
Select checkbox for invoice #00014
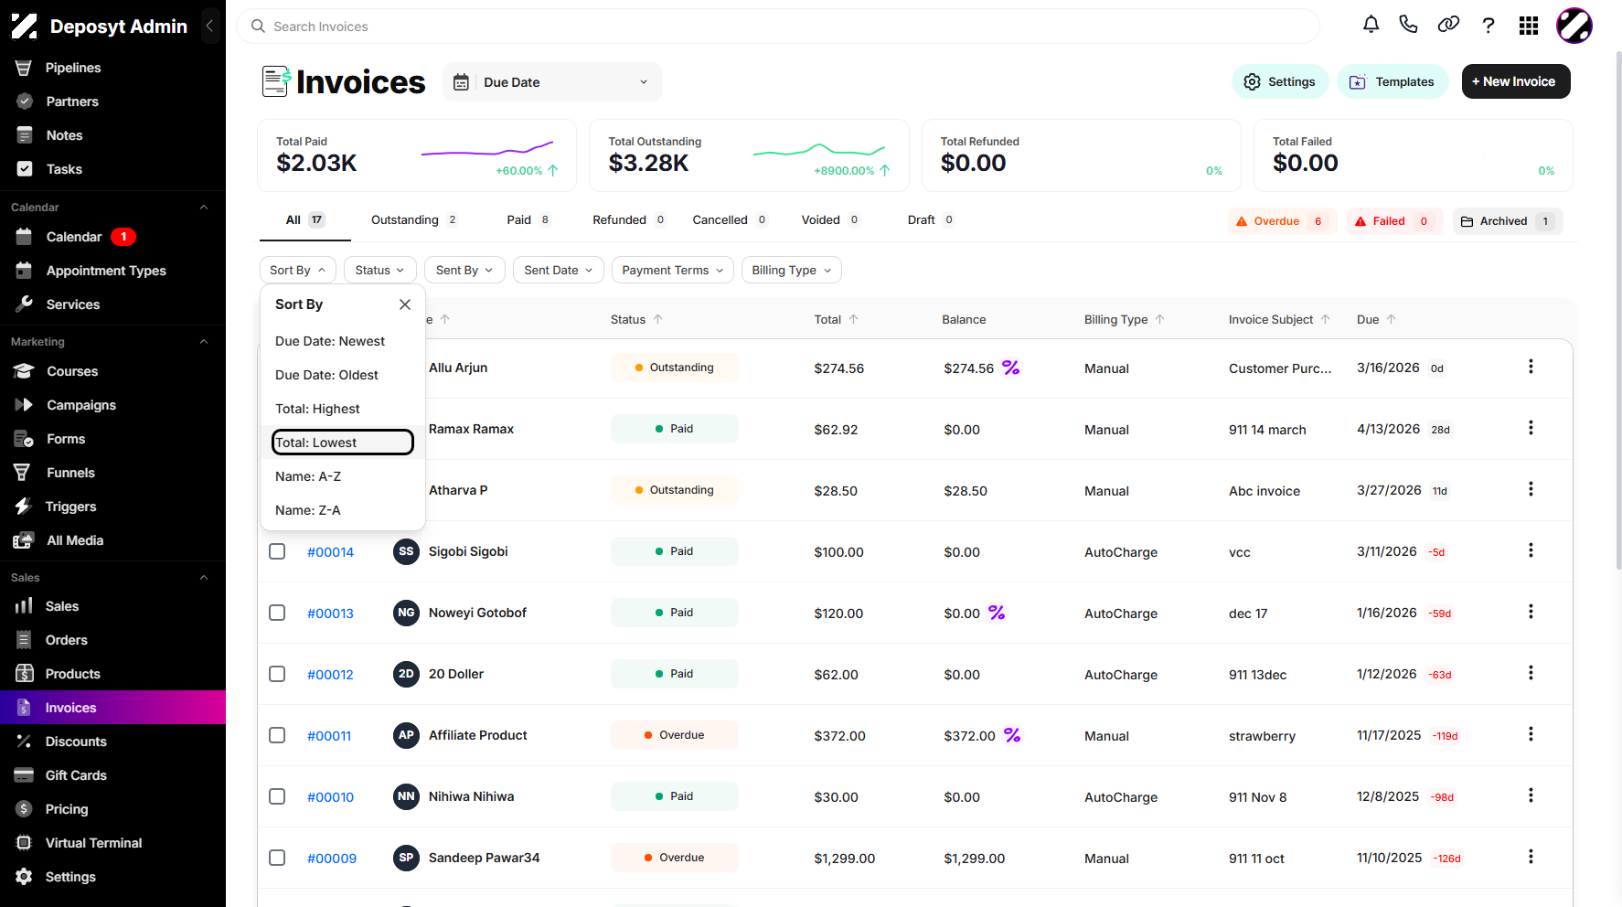[x=277, y=551]
